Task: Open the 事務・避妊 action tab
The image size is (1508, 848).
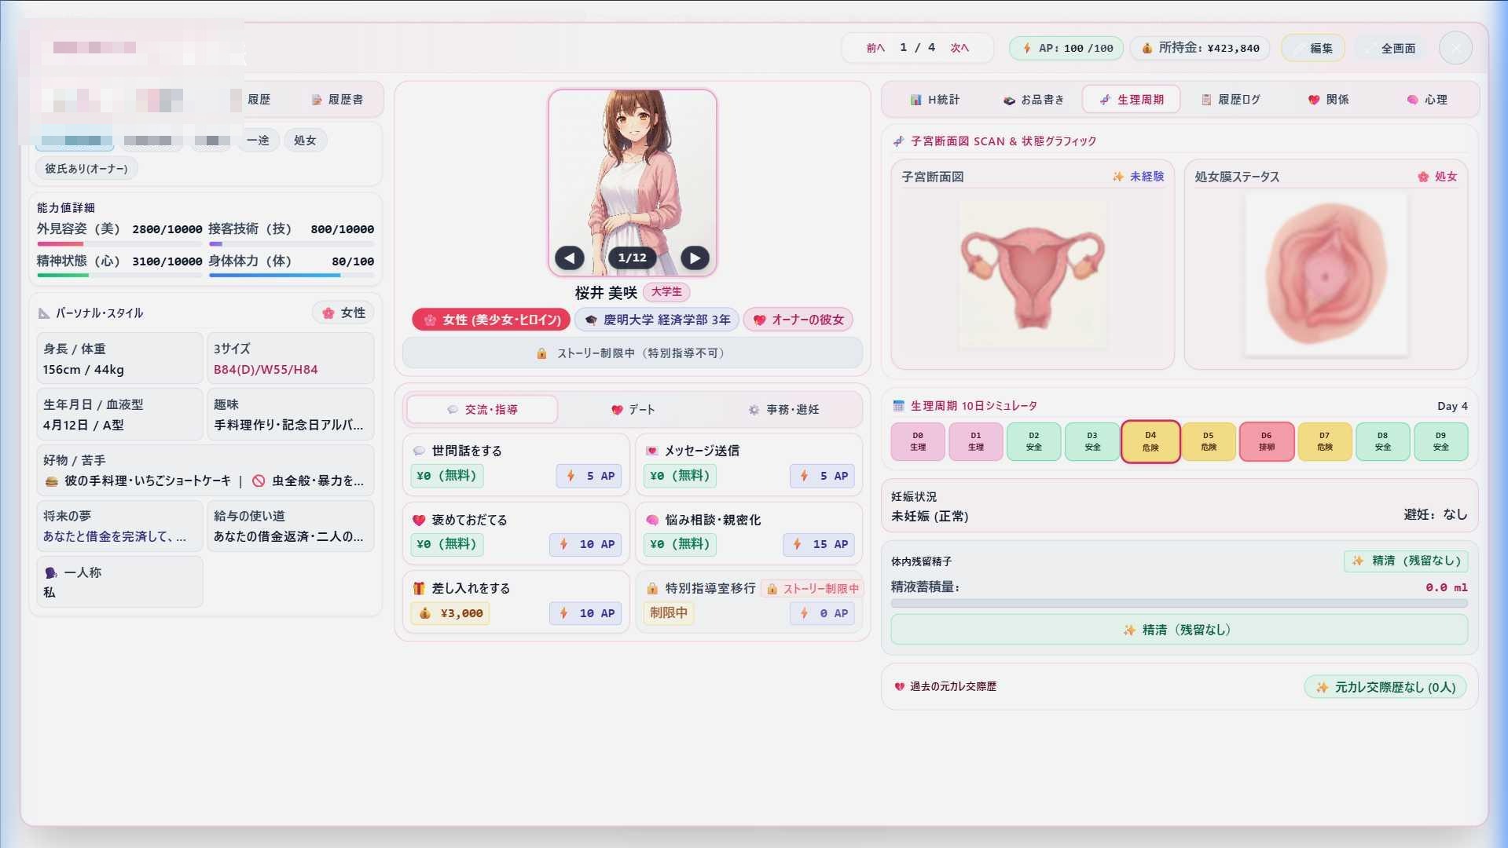Action: (x=783, y=410)
